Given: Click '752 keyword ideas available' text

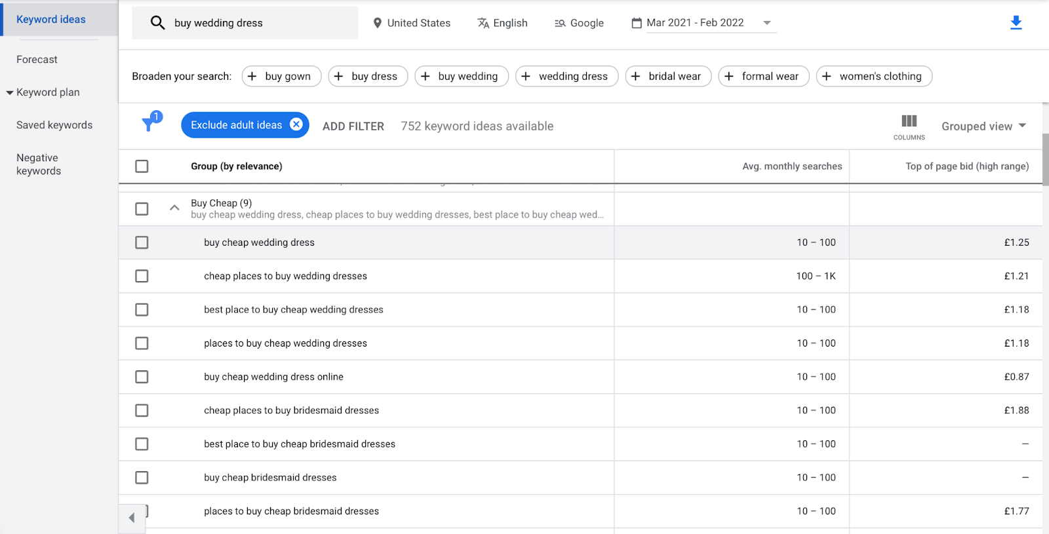Looking at the screenshot, I should pos(477,126).
